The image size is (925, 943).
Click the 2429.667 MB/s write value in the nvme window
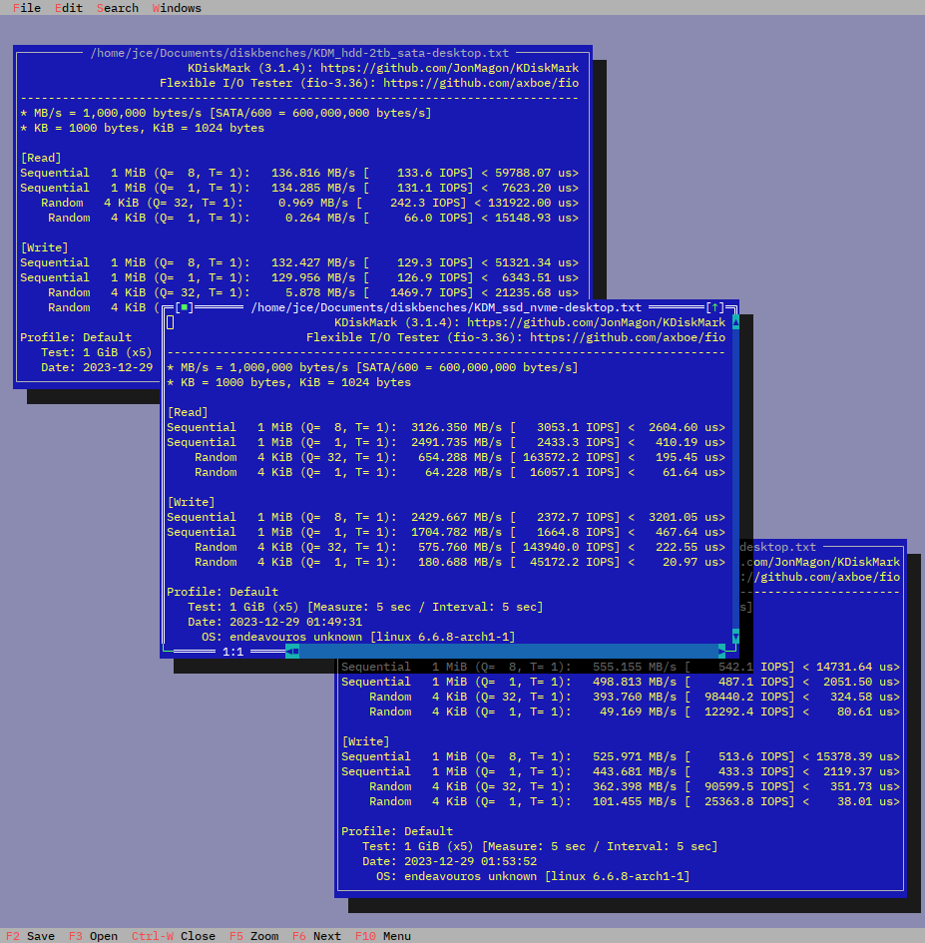(456, 517)
